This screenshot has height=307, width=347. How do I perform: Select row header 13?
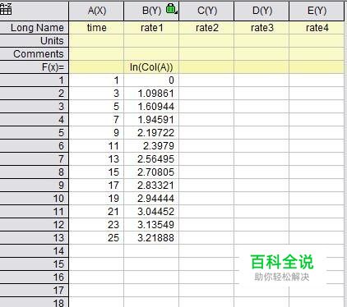coord(34,238)
